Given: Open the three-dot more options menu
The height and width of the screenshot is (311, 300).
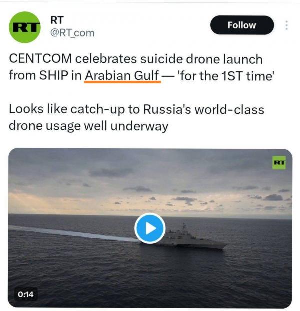Looking at the screenshot, I should point(286,25).
